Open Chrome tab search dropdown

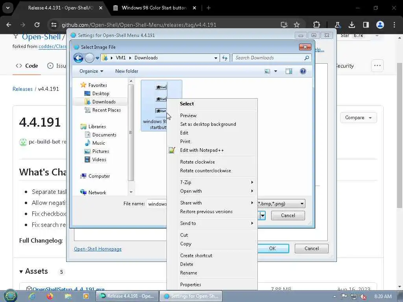pos(8,8)
